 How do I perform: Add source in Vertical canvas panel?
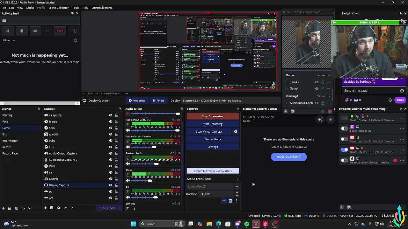pyautogui.click(x=286, y=111)
